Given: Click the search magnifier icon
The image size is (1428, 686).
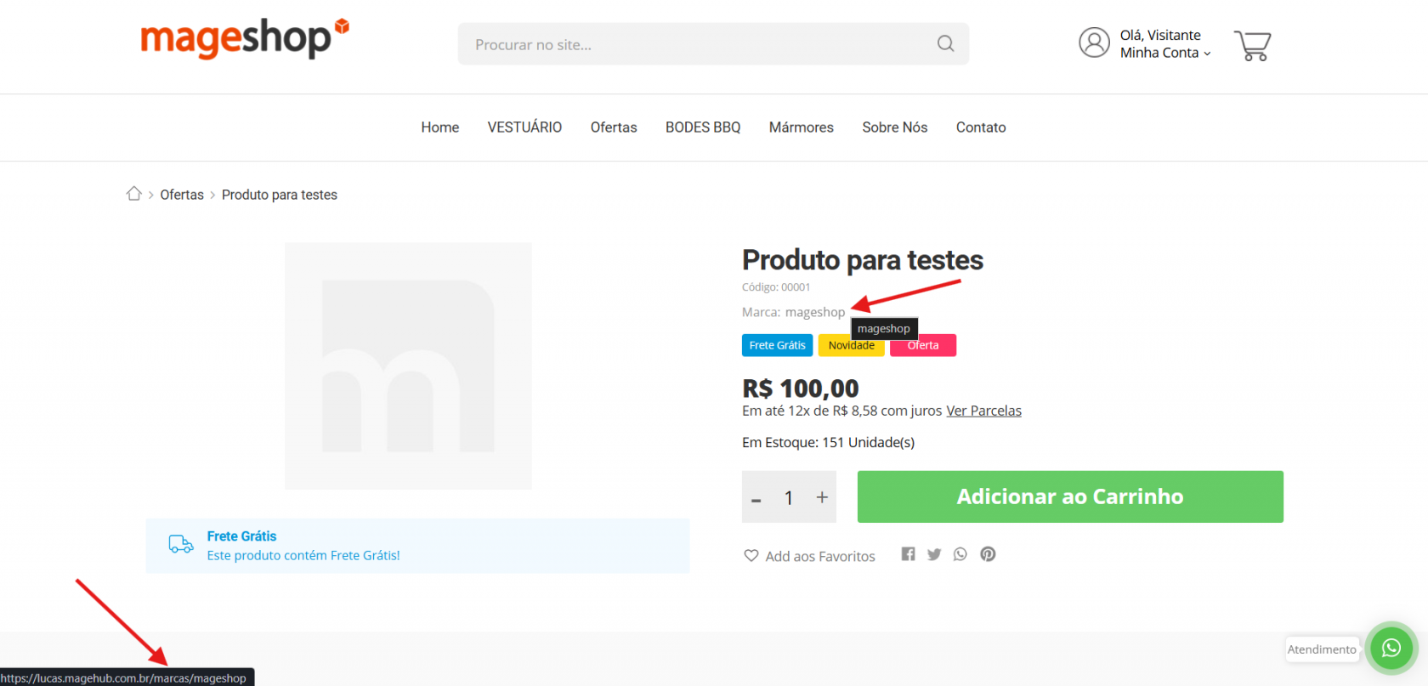Looking at the screenshot, I should 945,43.
